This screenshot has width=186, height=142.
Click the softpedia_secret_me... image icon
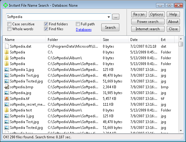[7, 104]
